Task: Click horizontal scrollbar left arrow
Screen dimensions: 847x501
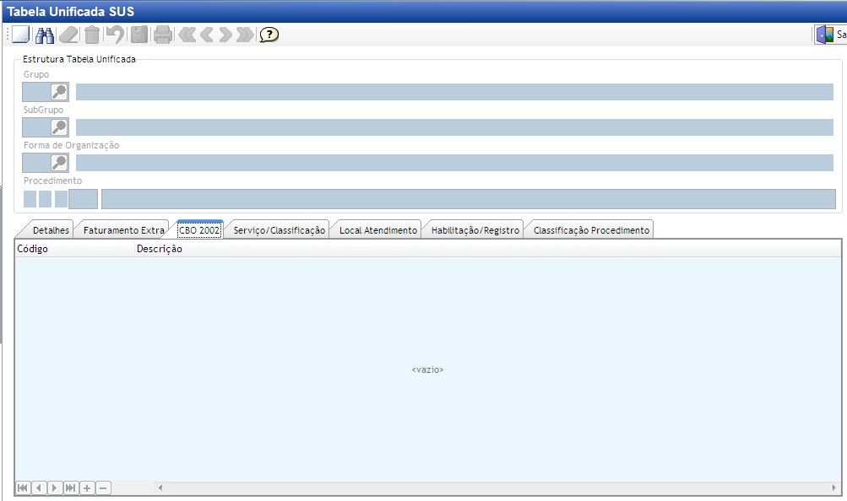Action: click(160, 488)
